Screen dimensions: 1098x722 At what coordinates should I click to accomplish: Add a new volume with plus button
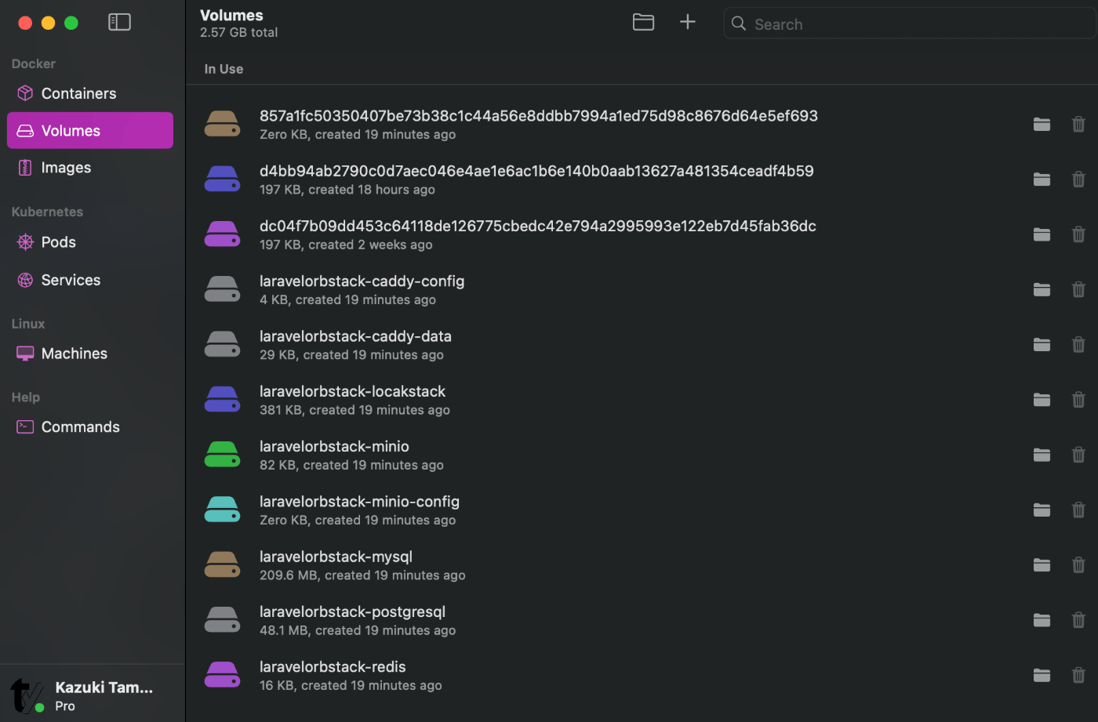tap(687, 22)
